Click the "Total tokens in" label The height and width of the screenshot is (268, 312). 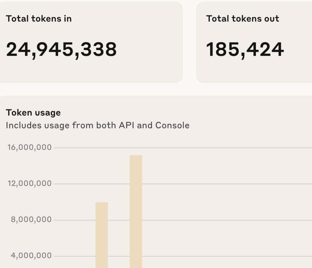39,19
